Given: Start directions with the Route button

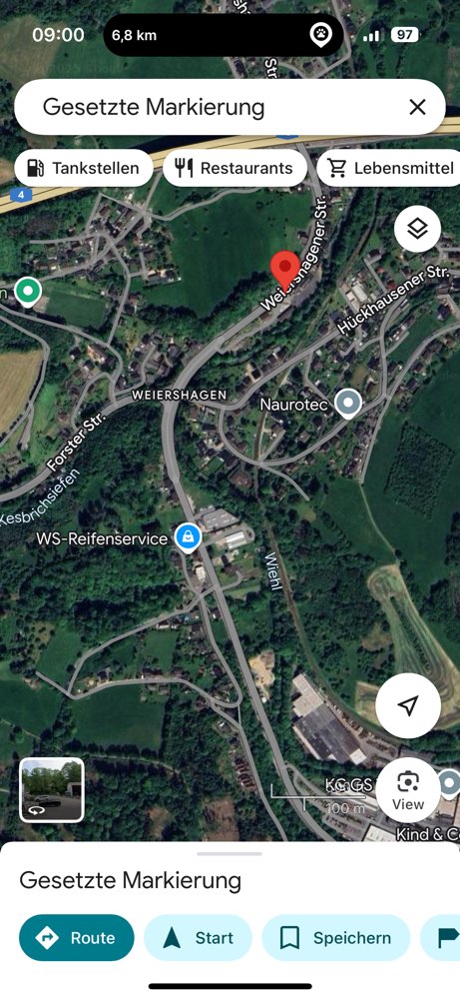Looking at the screenshot, I should [x=77, y=937].
